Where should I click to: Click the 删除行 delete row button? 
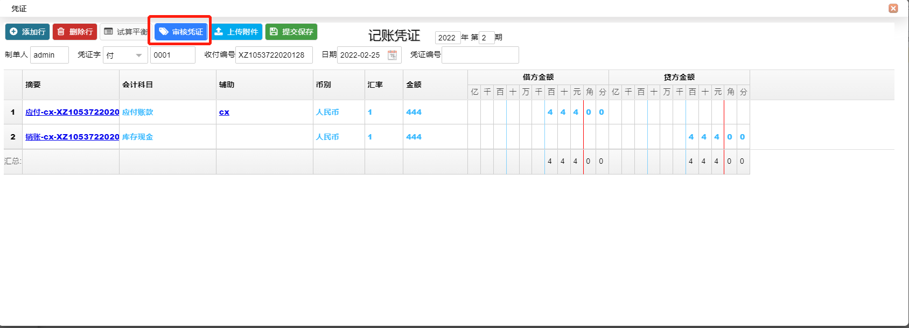click(x=75, y=32)
